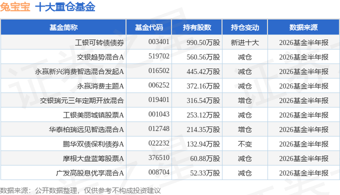The width and height of the screenshot is (340, 195).
Task: Open the 工银可转债债券 fund name
Action: (x=99, y=42)
